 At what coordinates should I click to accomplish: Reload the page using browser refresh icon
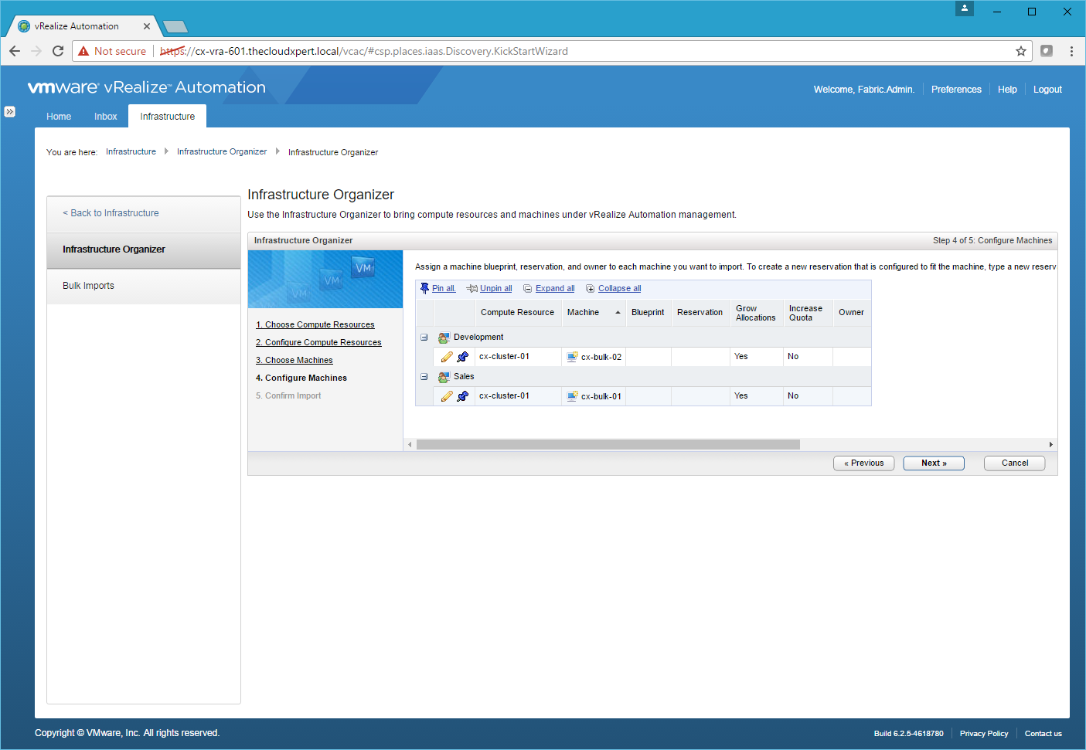click(58, 51)
